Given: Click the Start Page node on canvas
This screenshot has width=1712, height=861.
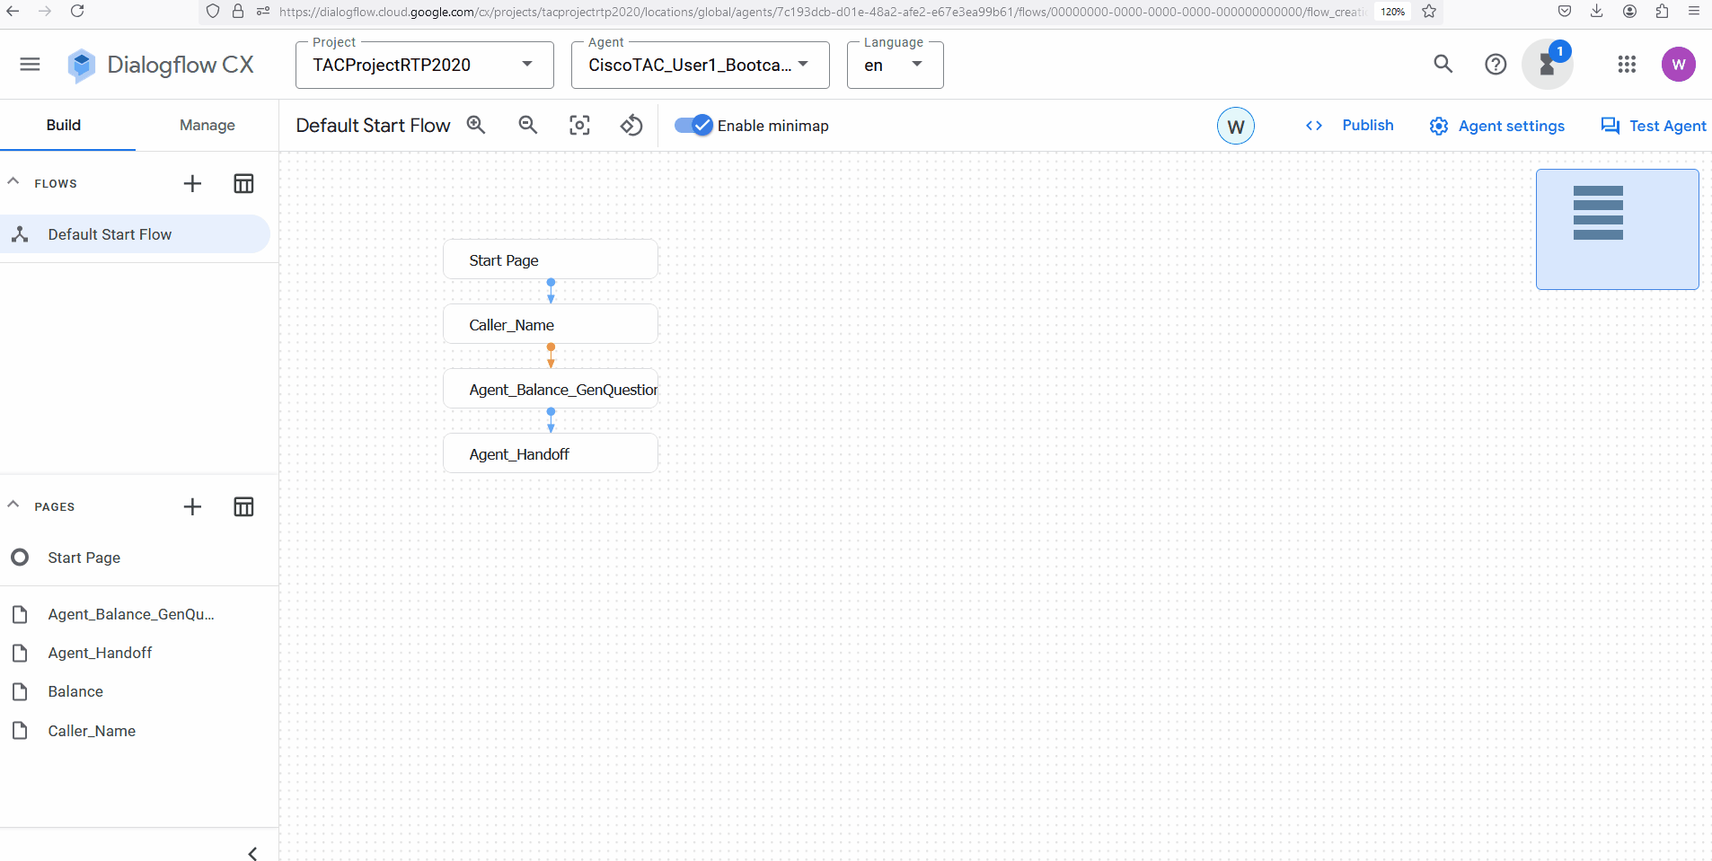Looking at the screenshot, I should 551,259.
